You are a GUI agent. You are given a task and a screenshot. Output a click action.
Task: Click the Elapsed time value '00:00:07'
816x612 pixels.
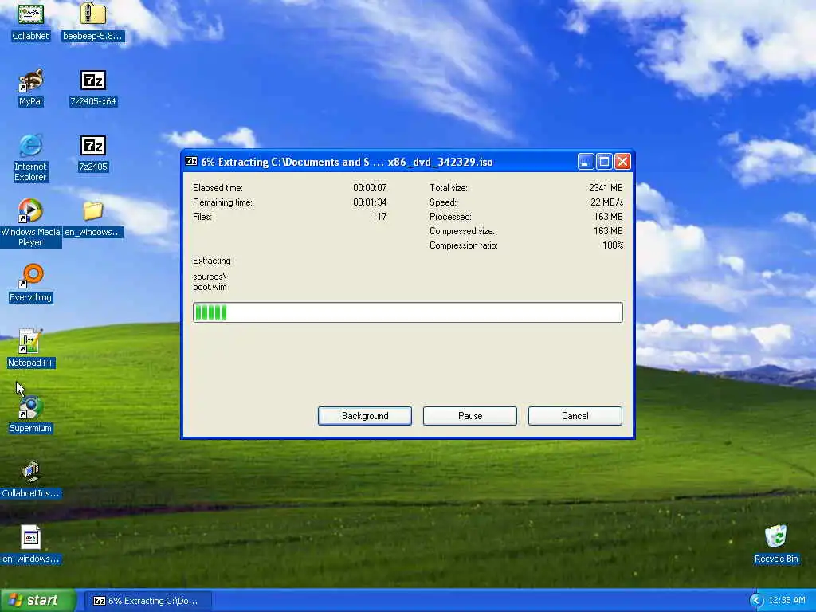point(370,187)
